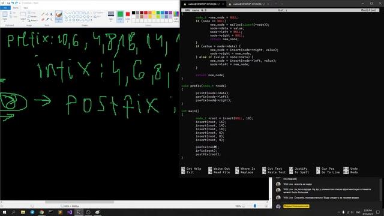The width and height of the screenshot is (384, 216).
Task: Click the line 'postfix(root);' in nano
Action: (208, 155)
